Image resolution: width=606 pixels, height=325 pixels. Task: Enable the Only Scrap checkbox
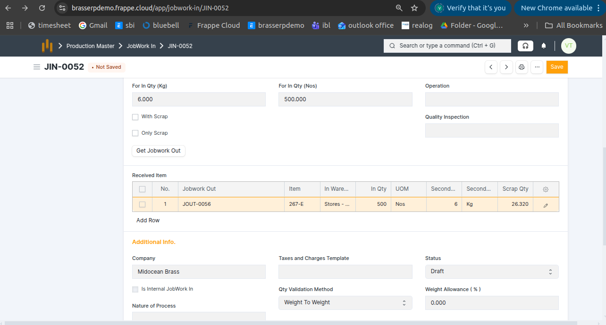135,133
